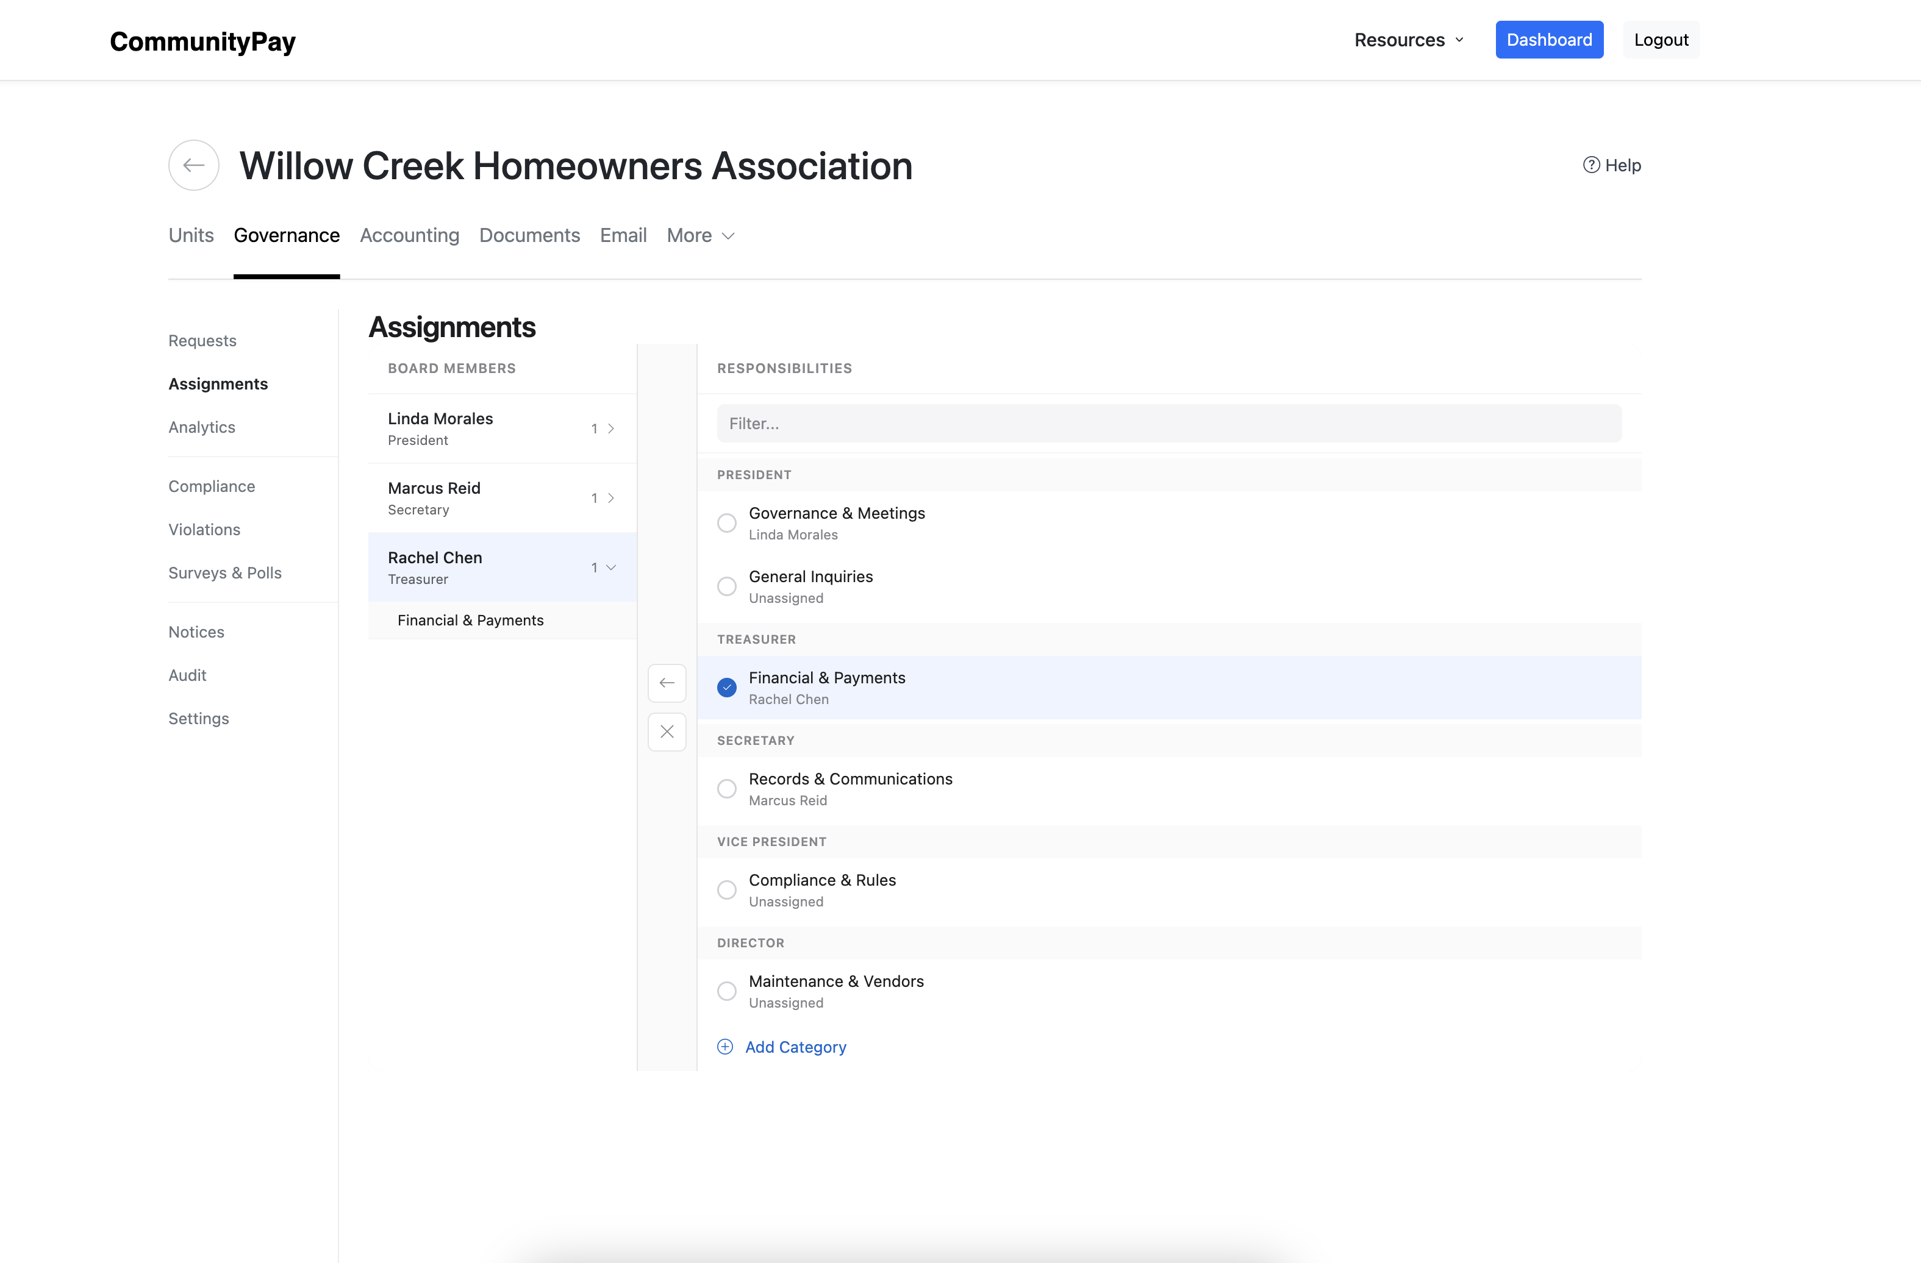Click the responsibilities Filter input field
This screenshot has height=1263, width=1921.
click(1168, 424)
